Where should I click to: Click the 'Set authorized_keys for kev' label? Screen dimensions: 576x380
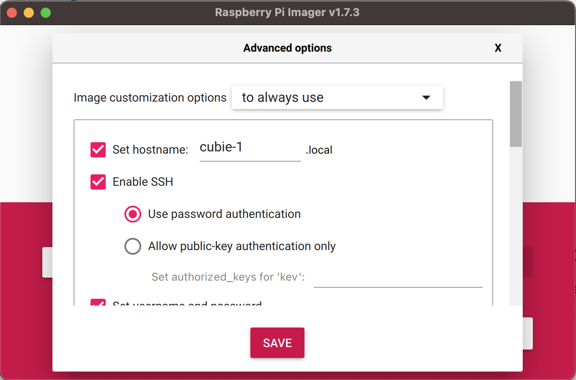[x=228, y=277]
